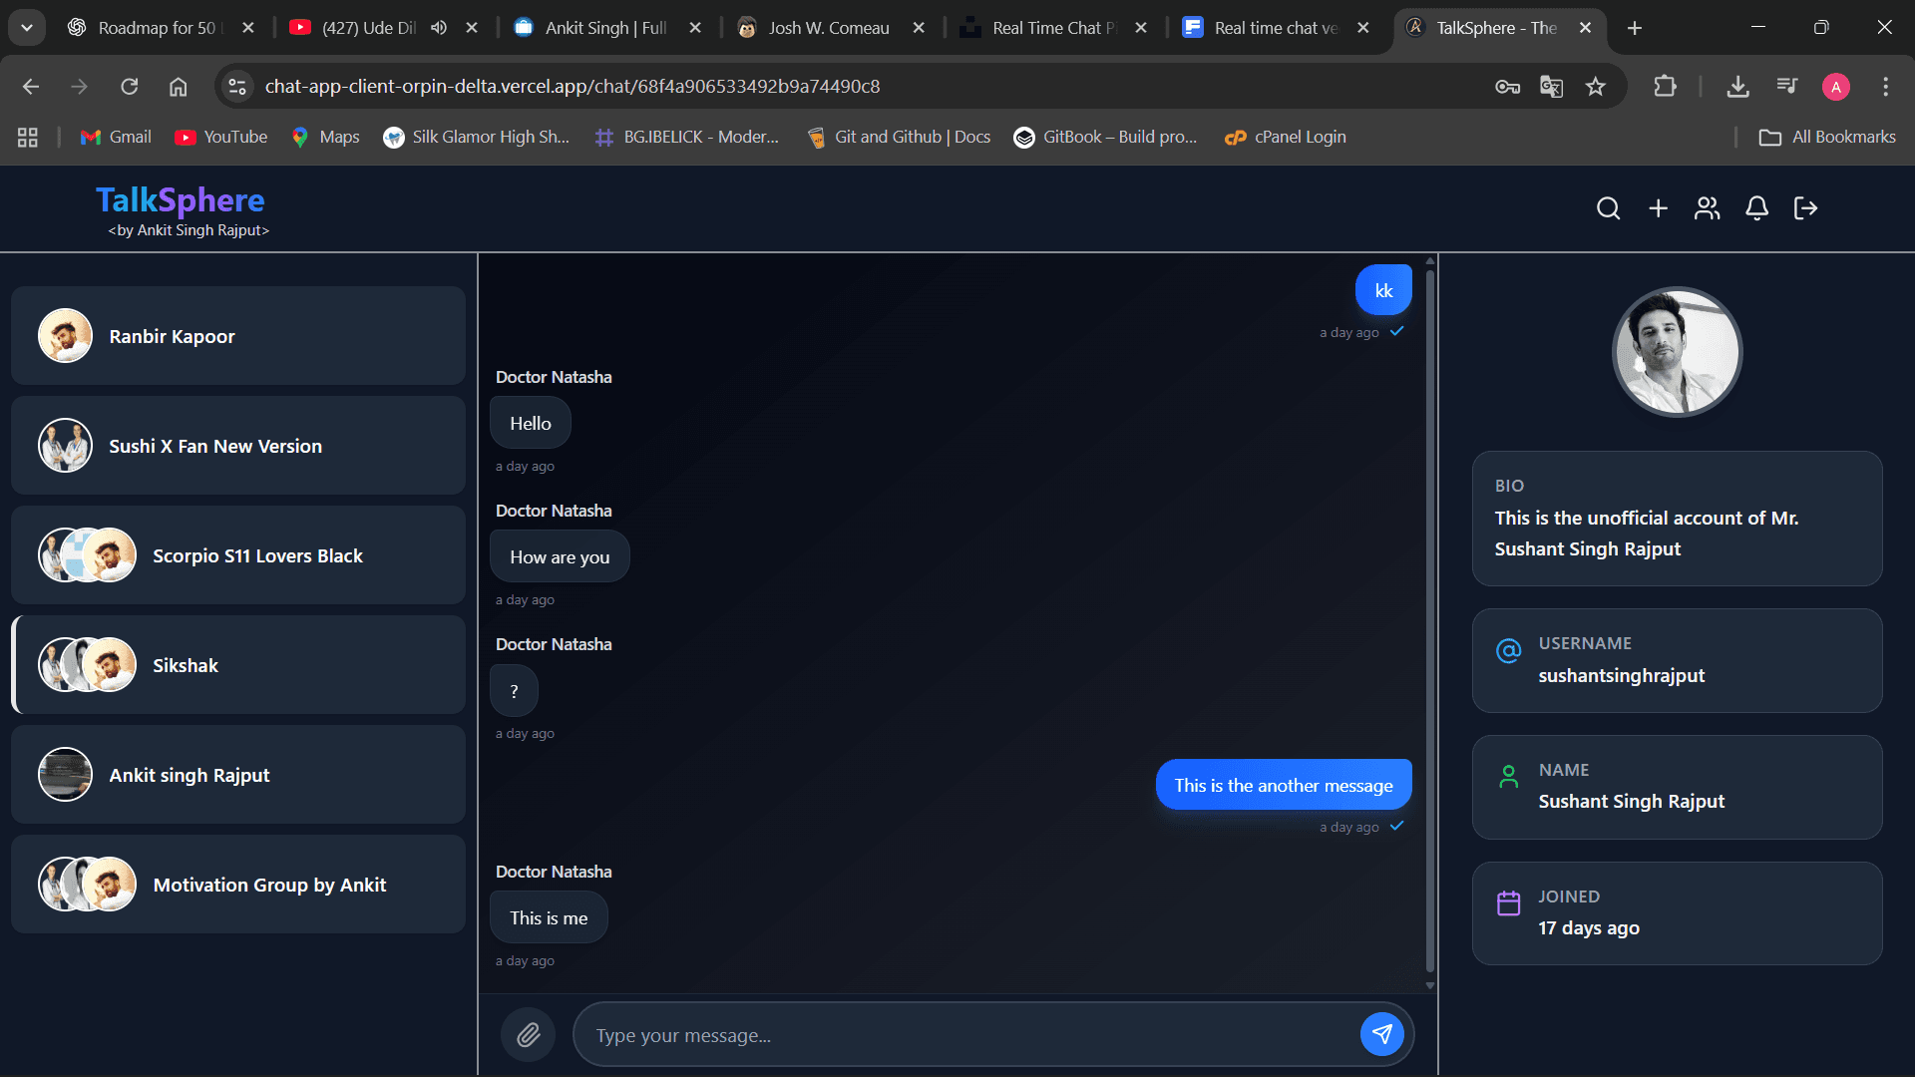Open the browser extensions puzzle icon

(x=1666, y=87)
